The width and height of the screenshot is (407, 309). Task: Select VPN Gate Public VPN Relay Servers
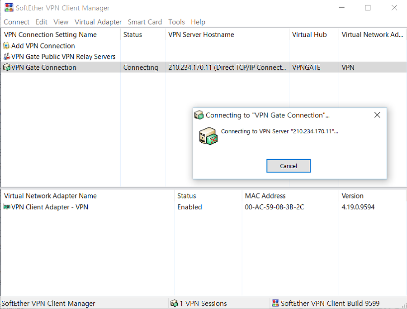[x=63, y=57]
